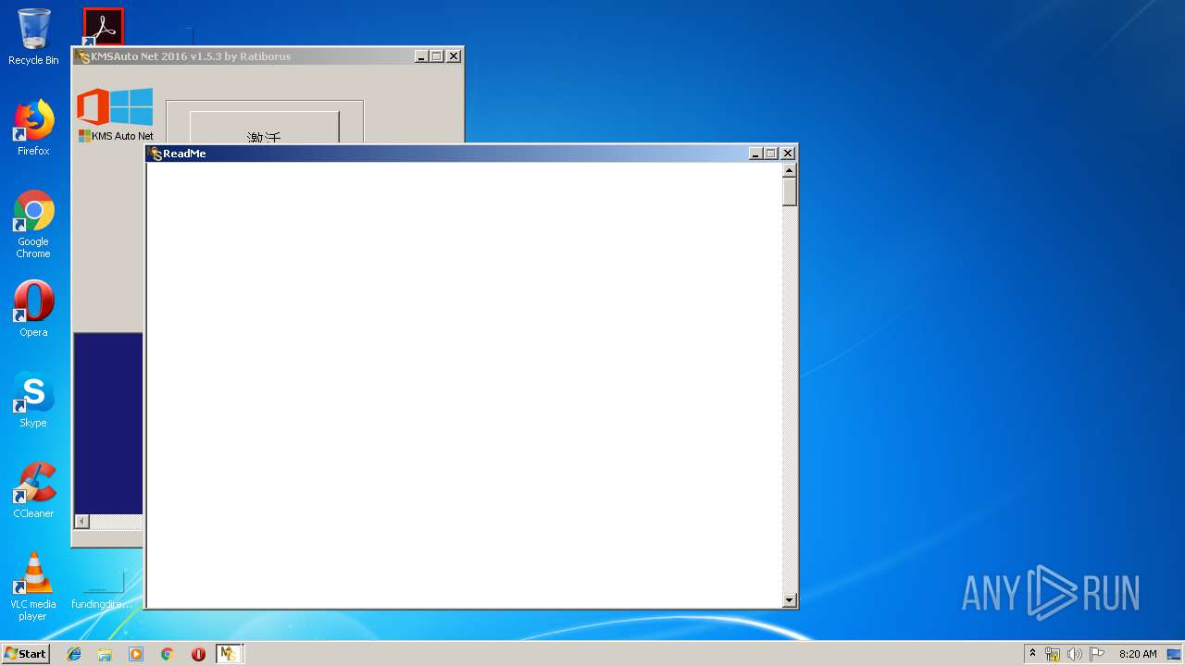Click the KMS Auto Net Office-Windows logo

coord(116,114)
